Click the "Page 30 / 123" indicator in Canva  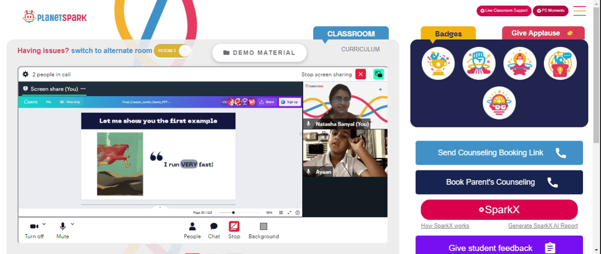203,213
